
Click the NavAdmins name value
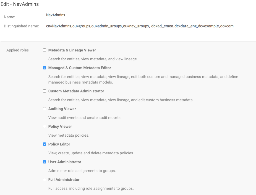tap(56, 15)
